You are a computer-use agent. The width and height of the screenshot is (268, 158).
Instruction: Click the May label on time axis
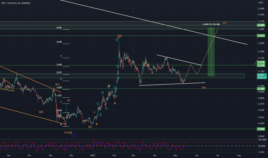(175, 155)
